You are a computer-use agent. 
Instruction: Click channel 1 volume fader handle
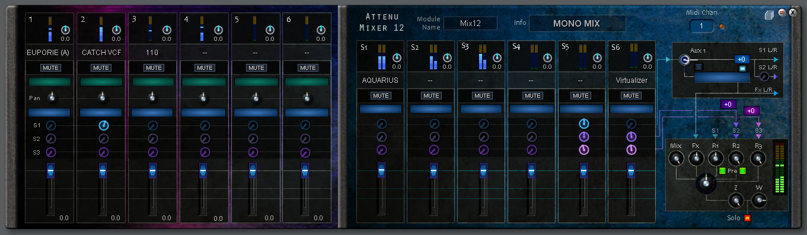[x=50, y=170]
